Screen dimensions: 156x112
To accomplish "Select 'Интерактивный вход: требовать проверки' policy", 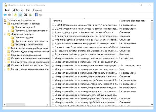I will click(86, 102).
